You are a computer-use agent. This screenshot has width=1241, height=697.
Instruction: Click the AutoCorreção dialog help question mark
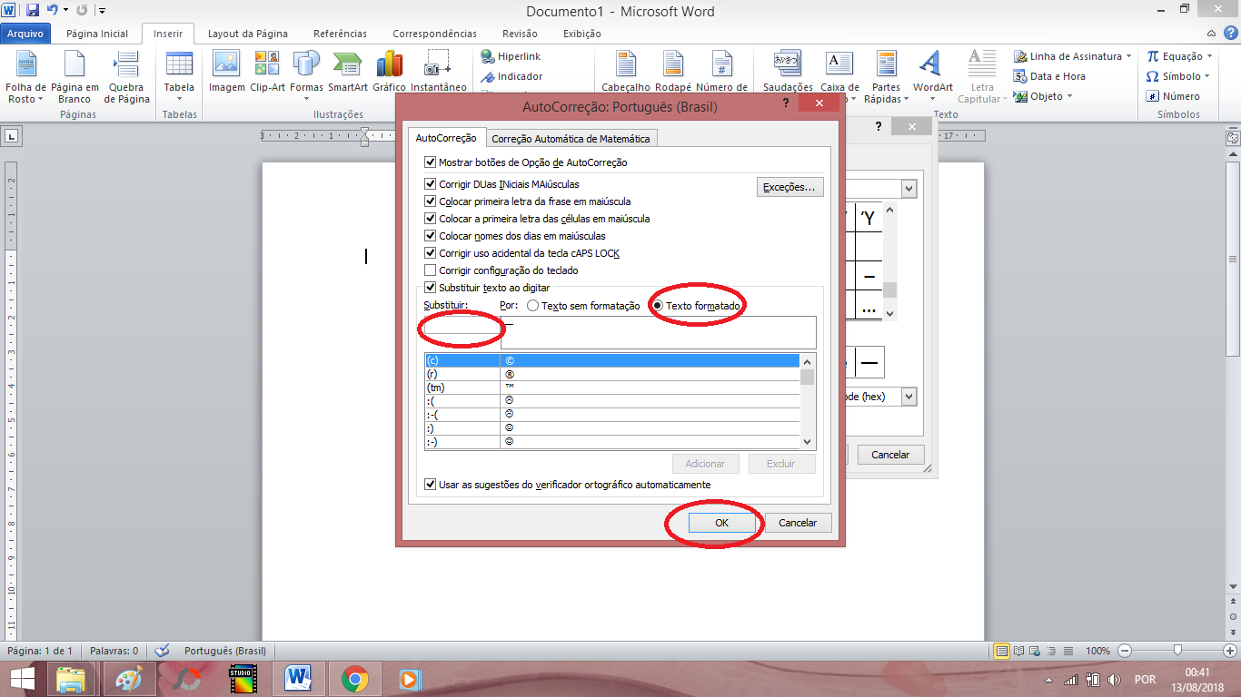(x=786, y=104)
